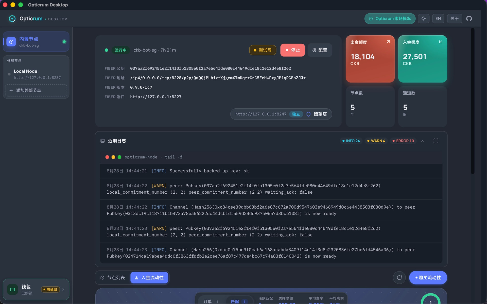Image resolution: width=487 pixels, height=304 pixels.
Task: Open the 配置 gear settings
Action: point(320,50)
